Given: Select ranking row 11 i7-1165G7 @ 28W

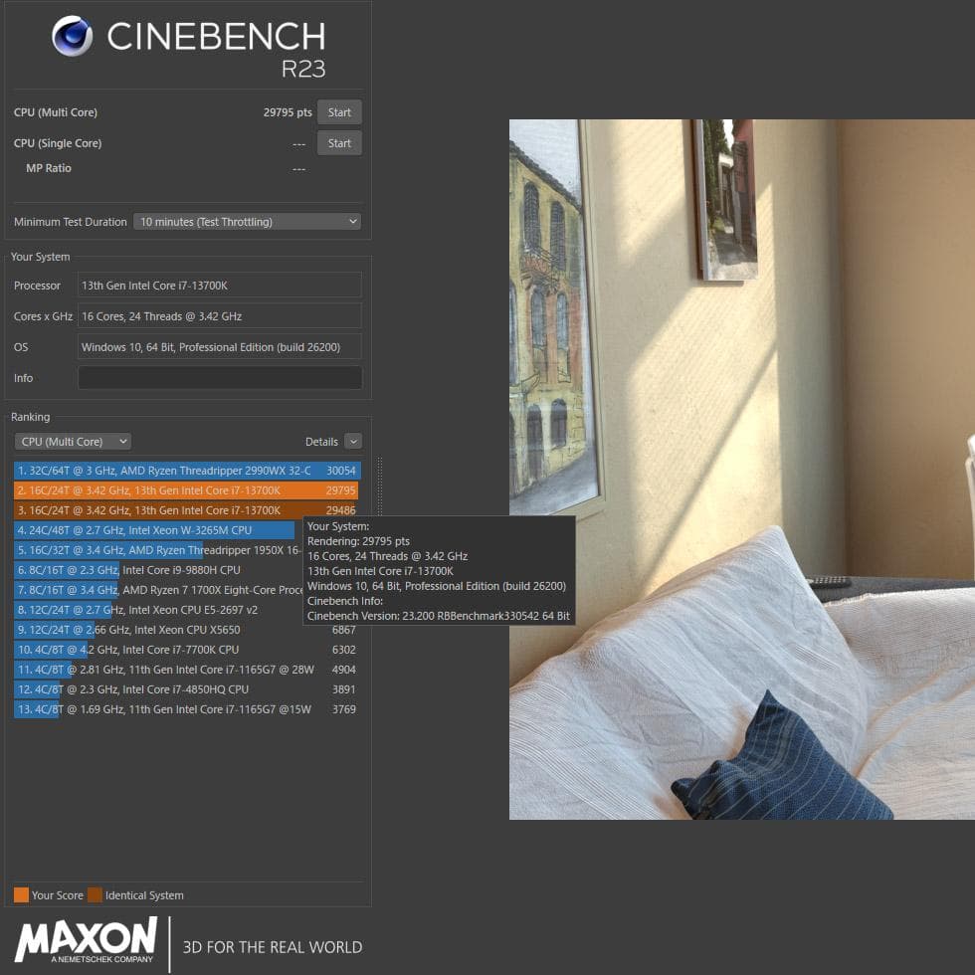Looking at the screenshot, I should pos(187,670).
